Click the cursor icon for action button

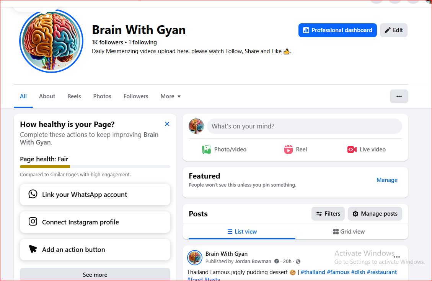pos(33,249)
